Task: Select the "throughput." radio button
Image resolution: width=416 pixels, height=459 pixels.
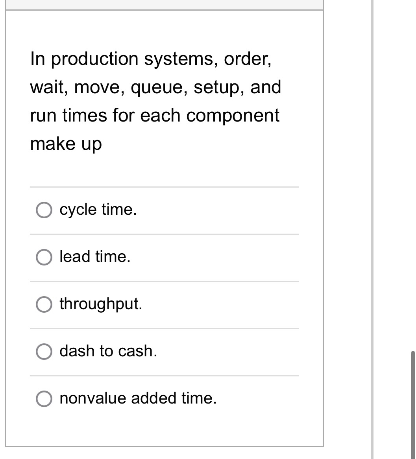Action: [44, 304]
